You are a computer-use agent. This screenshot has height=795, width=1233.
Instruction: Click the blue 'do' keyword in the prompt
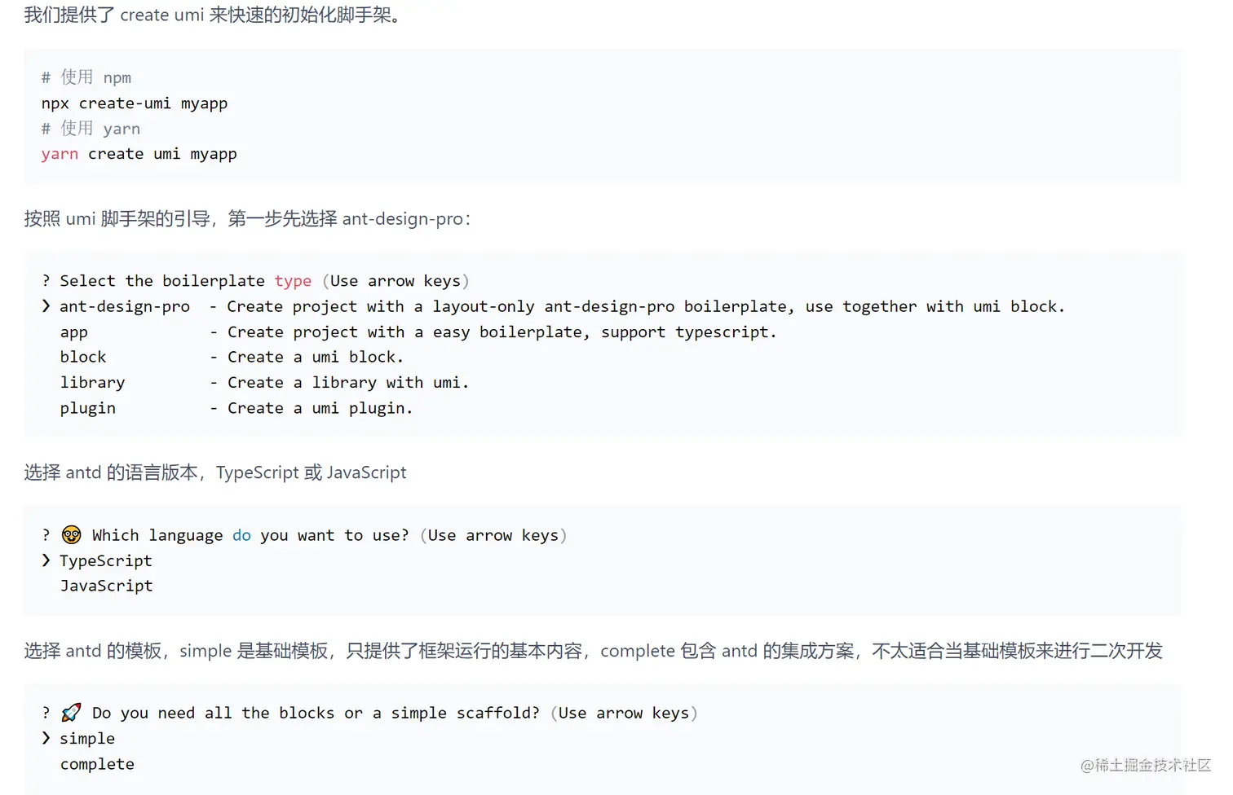tap(241, 535)
